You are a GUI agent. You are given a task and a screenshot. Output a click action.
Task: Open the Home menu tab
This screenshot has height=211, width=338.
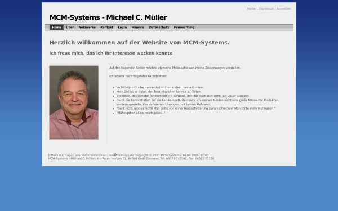pyautogui.click(x=56, y=28)
